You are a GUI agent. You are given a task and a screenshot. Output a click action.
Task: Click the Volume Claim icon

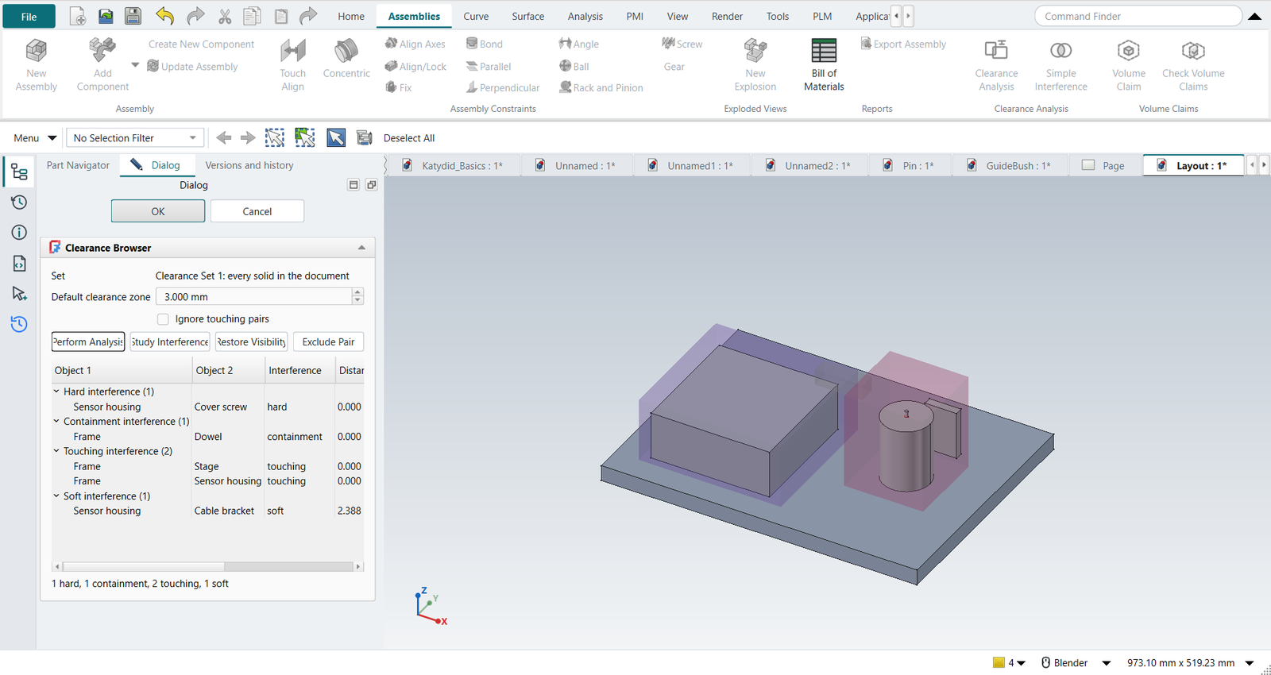[1128, 51]
